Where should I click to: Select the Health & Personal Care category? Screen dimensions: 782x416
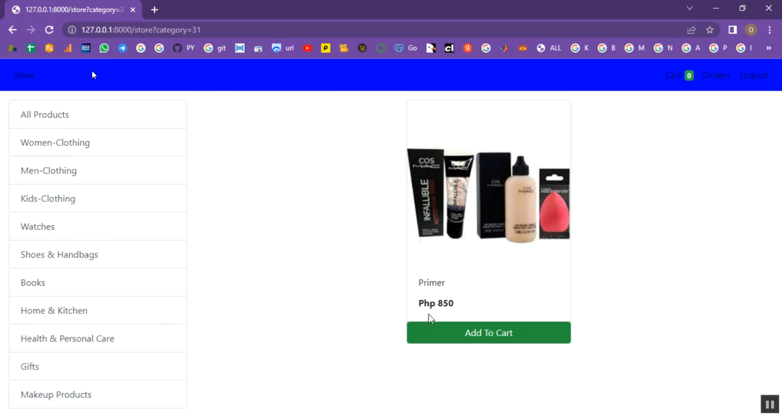pos(98,338)
